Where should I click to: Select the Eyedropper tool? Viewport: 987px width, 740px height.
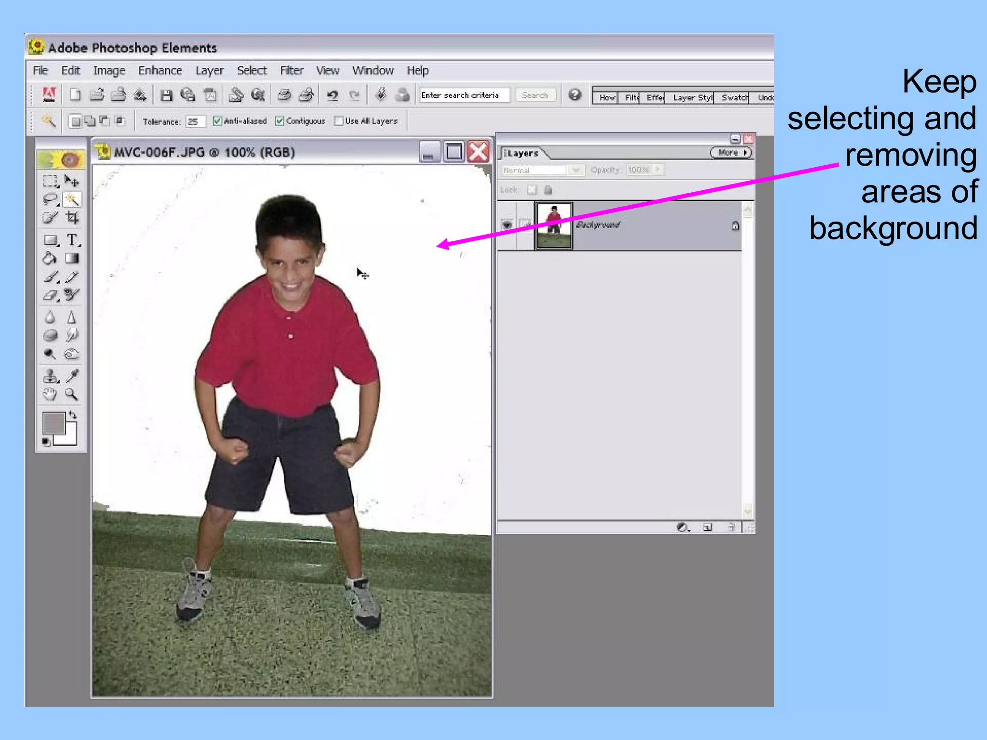click(x=72, y=376)
